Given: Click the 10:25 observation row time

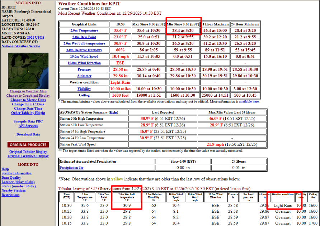Looking at the screenshot, I should [66, 212].
